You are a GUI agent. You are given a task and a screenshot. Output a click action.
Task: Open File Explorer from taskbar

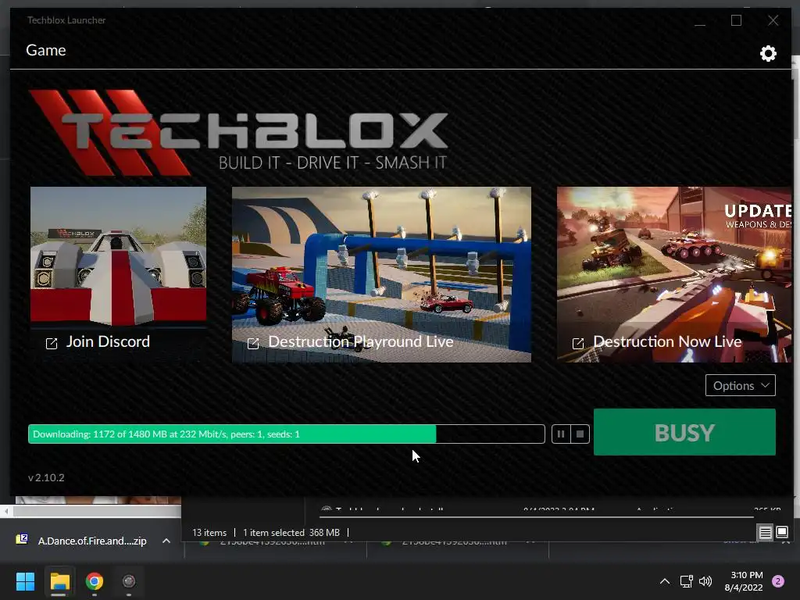coord(59,581)
